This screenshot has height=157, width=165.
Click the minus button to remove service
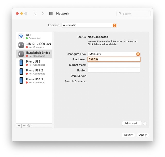24,126
